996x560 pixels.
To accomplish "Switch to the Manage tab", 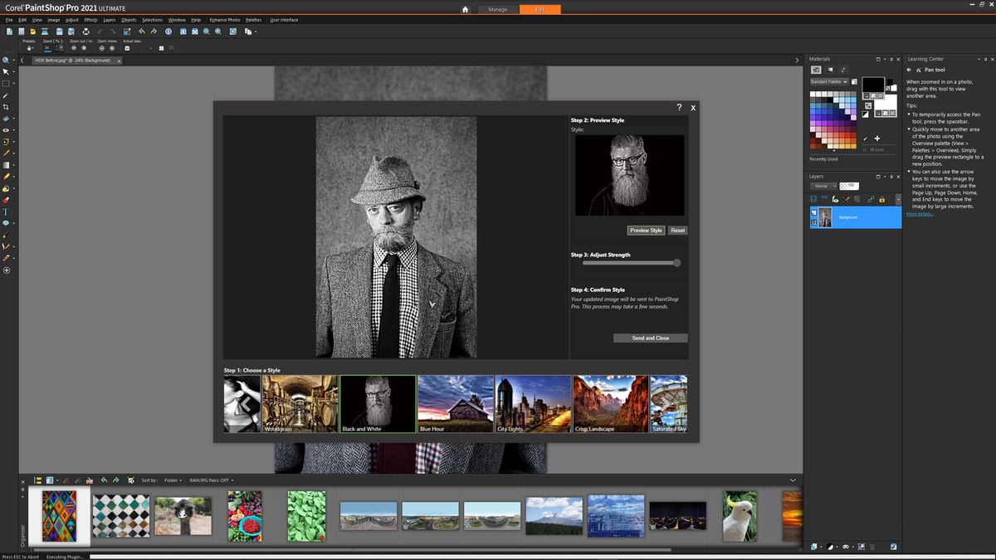I will pyautogui.click(x=498, y=9).
